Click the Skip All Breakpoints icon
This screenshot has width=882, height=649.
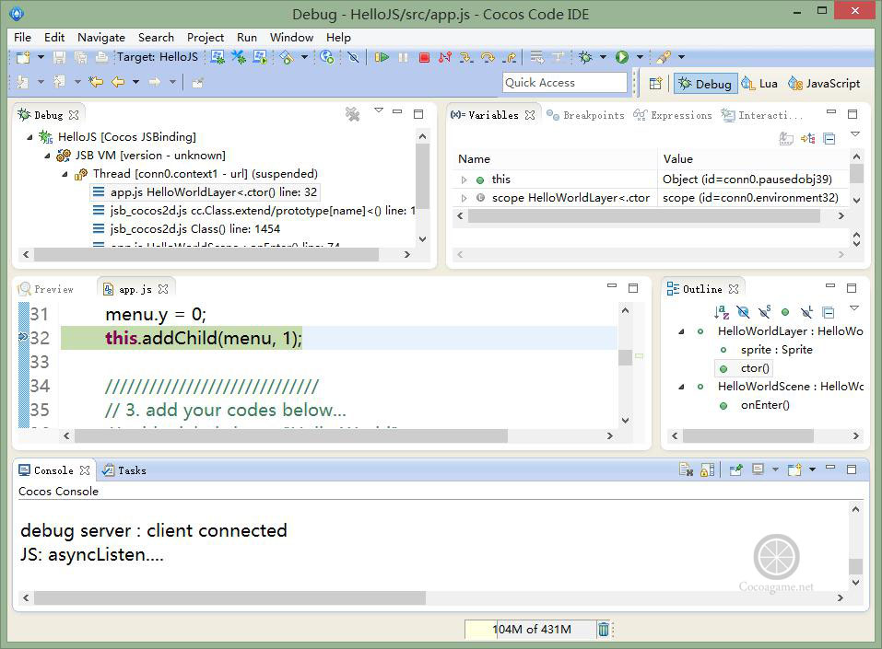click(x=353, y=57)
